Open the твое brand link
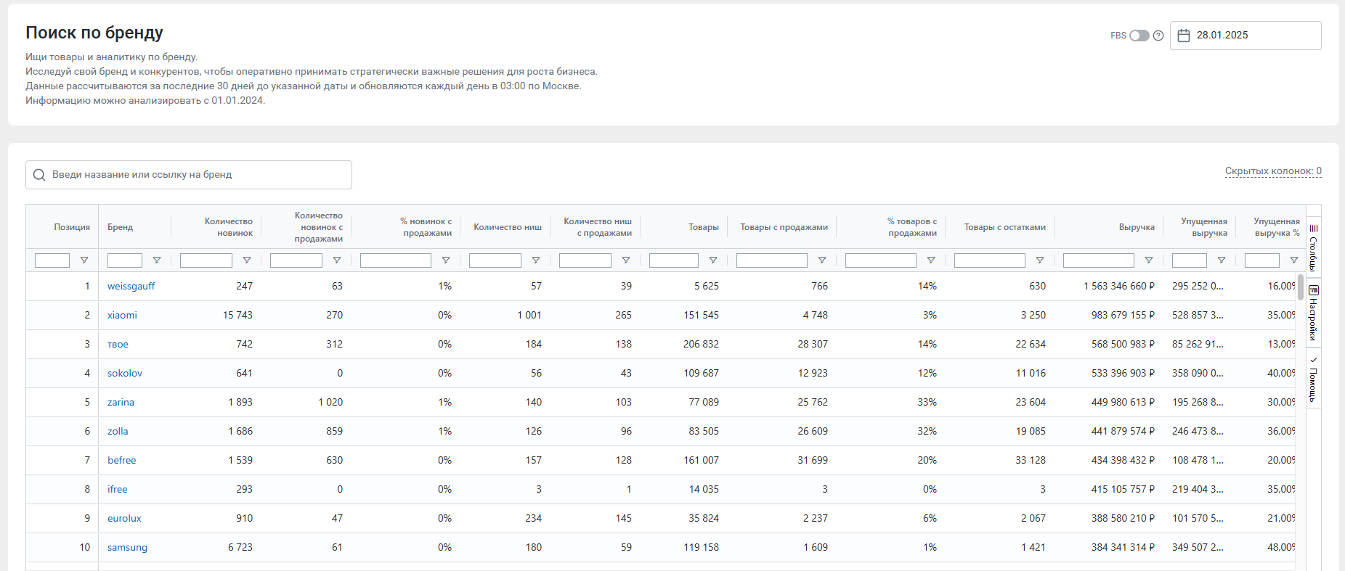The height and width of the screenshot is (571, 1345). tap(118, 344)
